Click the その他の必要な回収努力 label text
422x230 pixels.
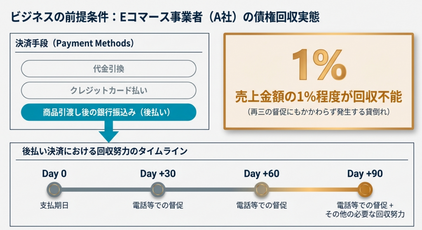click(365, 214)
